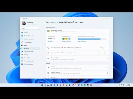133x99 pixels.
Task: Click the Rewards trophy icon
Action: tap(48, 67)
